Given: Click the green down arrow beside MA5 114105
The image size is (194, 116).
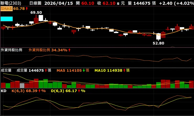Looking at the screenshot, I should click(x=84, y=70).
